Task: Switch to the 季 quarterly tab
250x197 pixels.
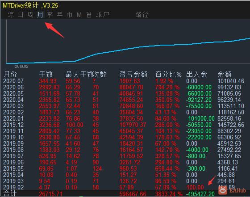Action: (50, 15)
